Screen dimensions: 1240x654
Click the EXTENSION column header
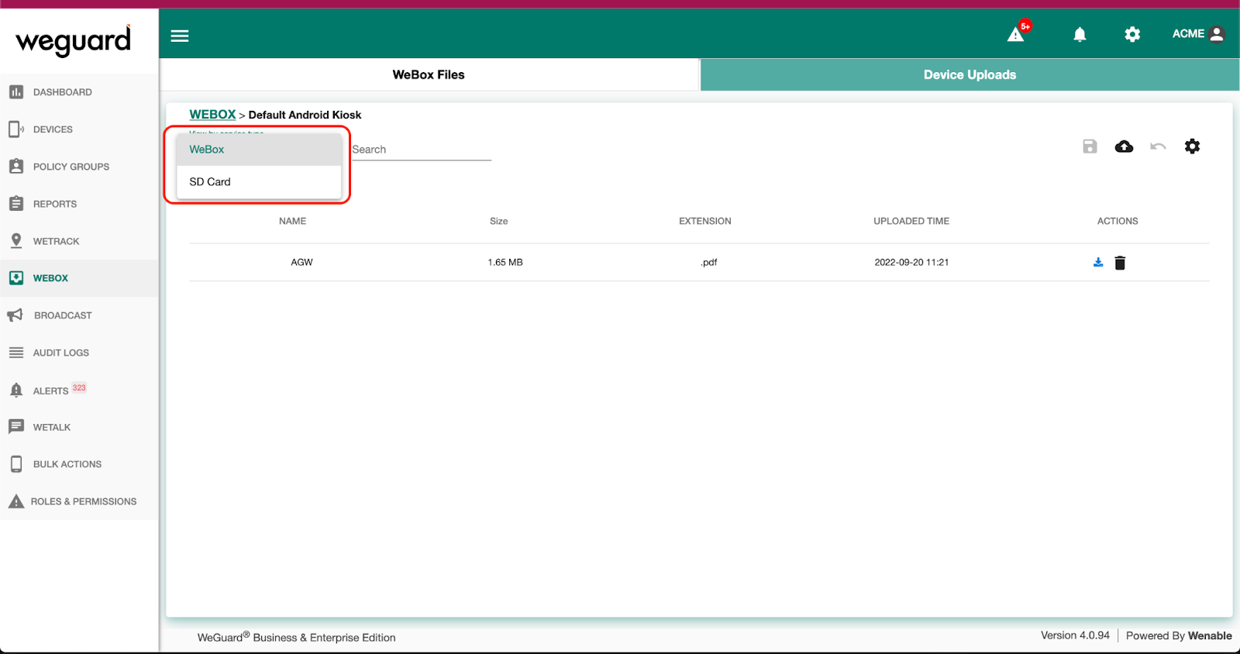[705, 221]
